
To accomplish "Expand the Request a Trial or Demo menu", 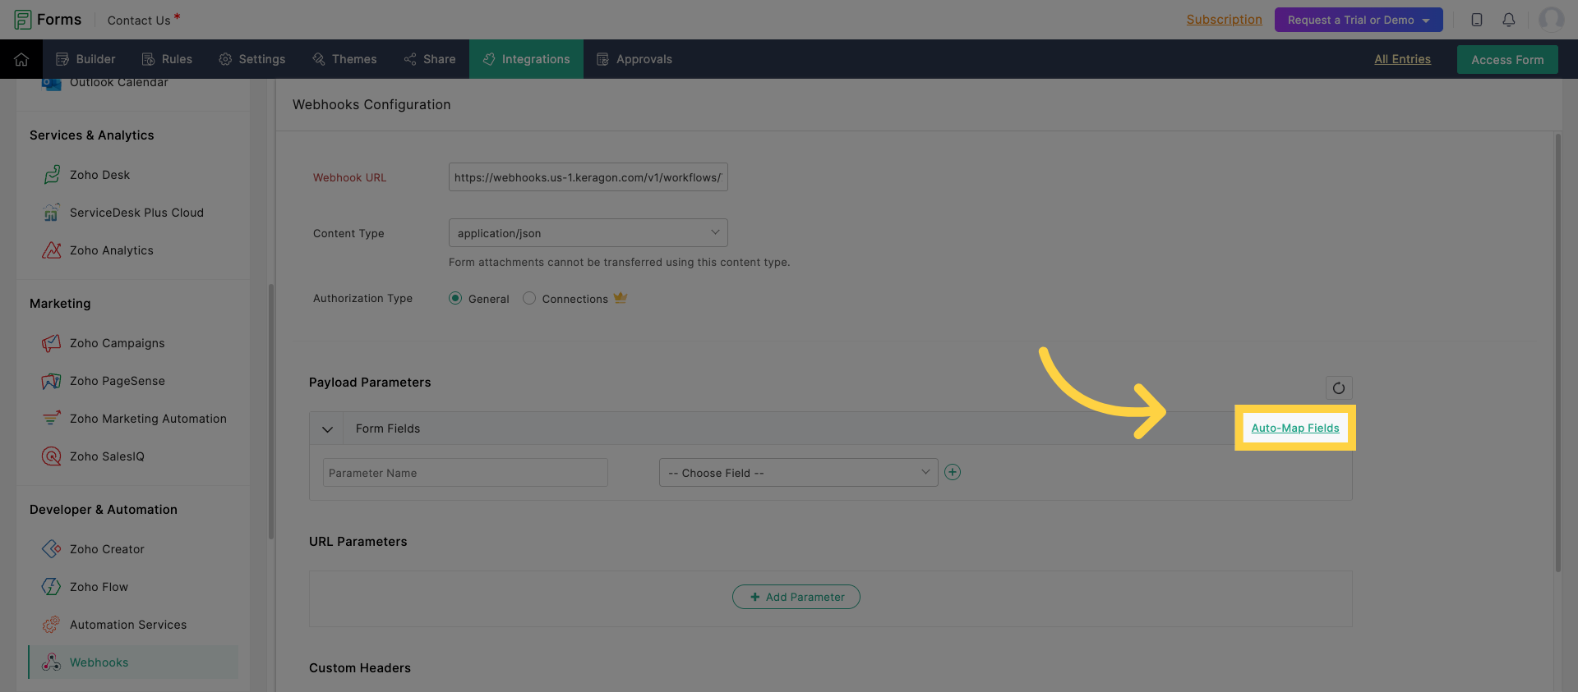I will [1359, 20].
